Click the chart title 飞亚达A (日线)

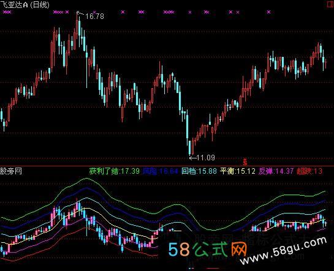25,5
